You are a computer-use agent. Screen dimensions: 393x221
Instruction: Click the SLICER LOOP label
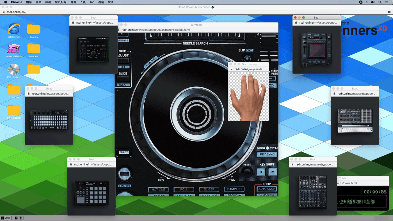pos(209,195)
